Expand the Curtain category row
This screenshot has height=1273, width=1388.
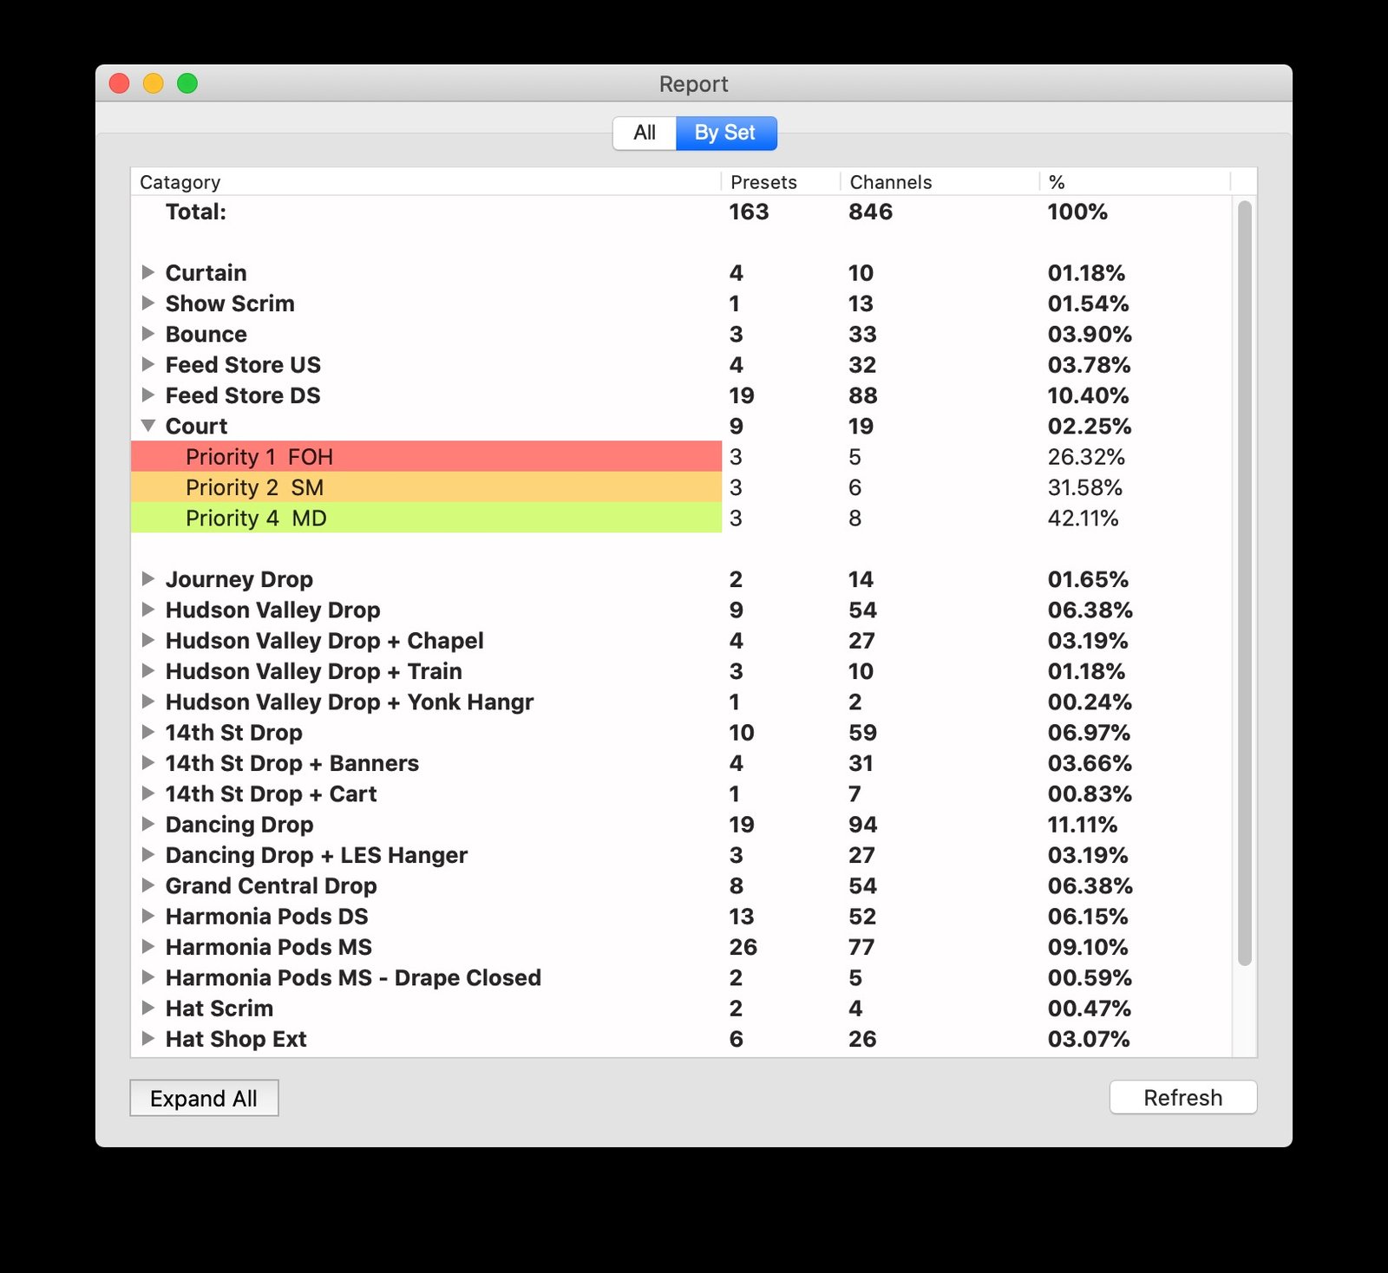tap(148, 272)
